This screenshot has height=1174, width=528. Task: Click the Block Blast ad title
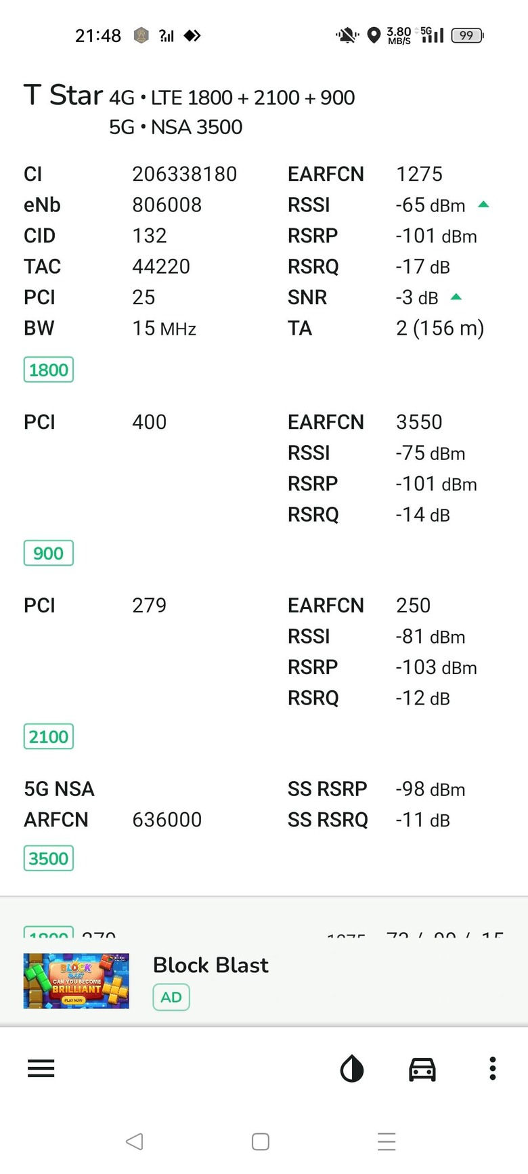[211, 965]
